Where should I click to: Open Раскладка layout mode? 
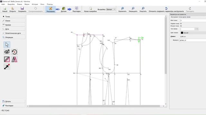77,10
